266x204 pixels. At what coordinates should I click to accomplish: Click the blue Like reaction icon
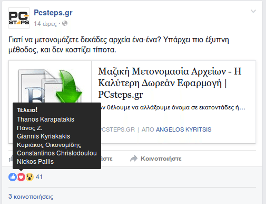point(13,177)
